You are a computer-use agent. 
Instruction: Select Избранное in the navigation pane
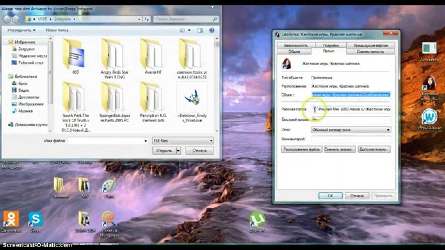click(25, 42)
